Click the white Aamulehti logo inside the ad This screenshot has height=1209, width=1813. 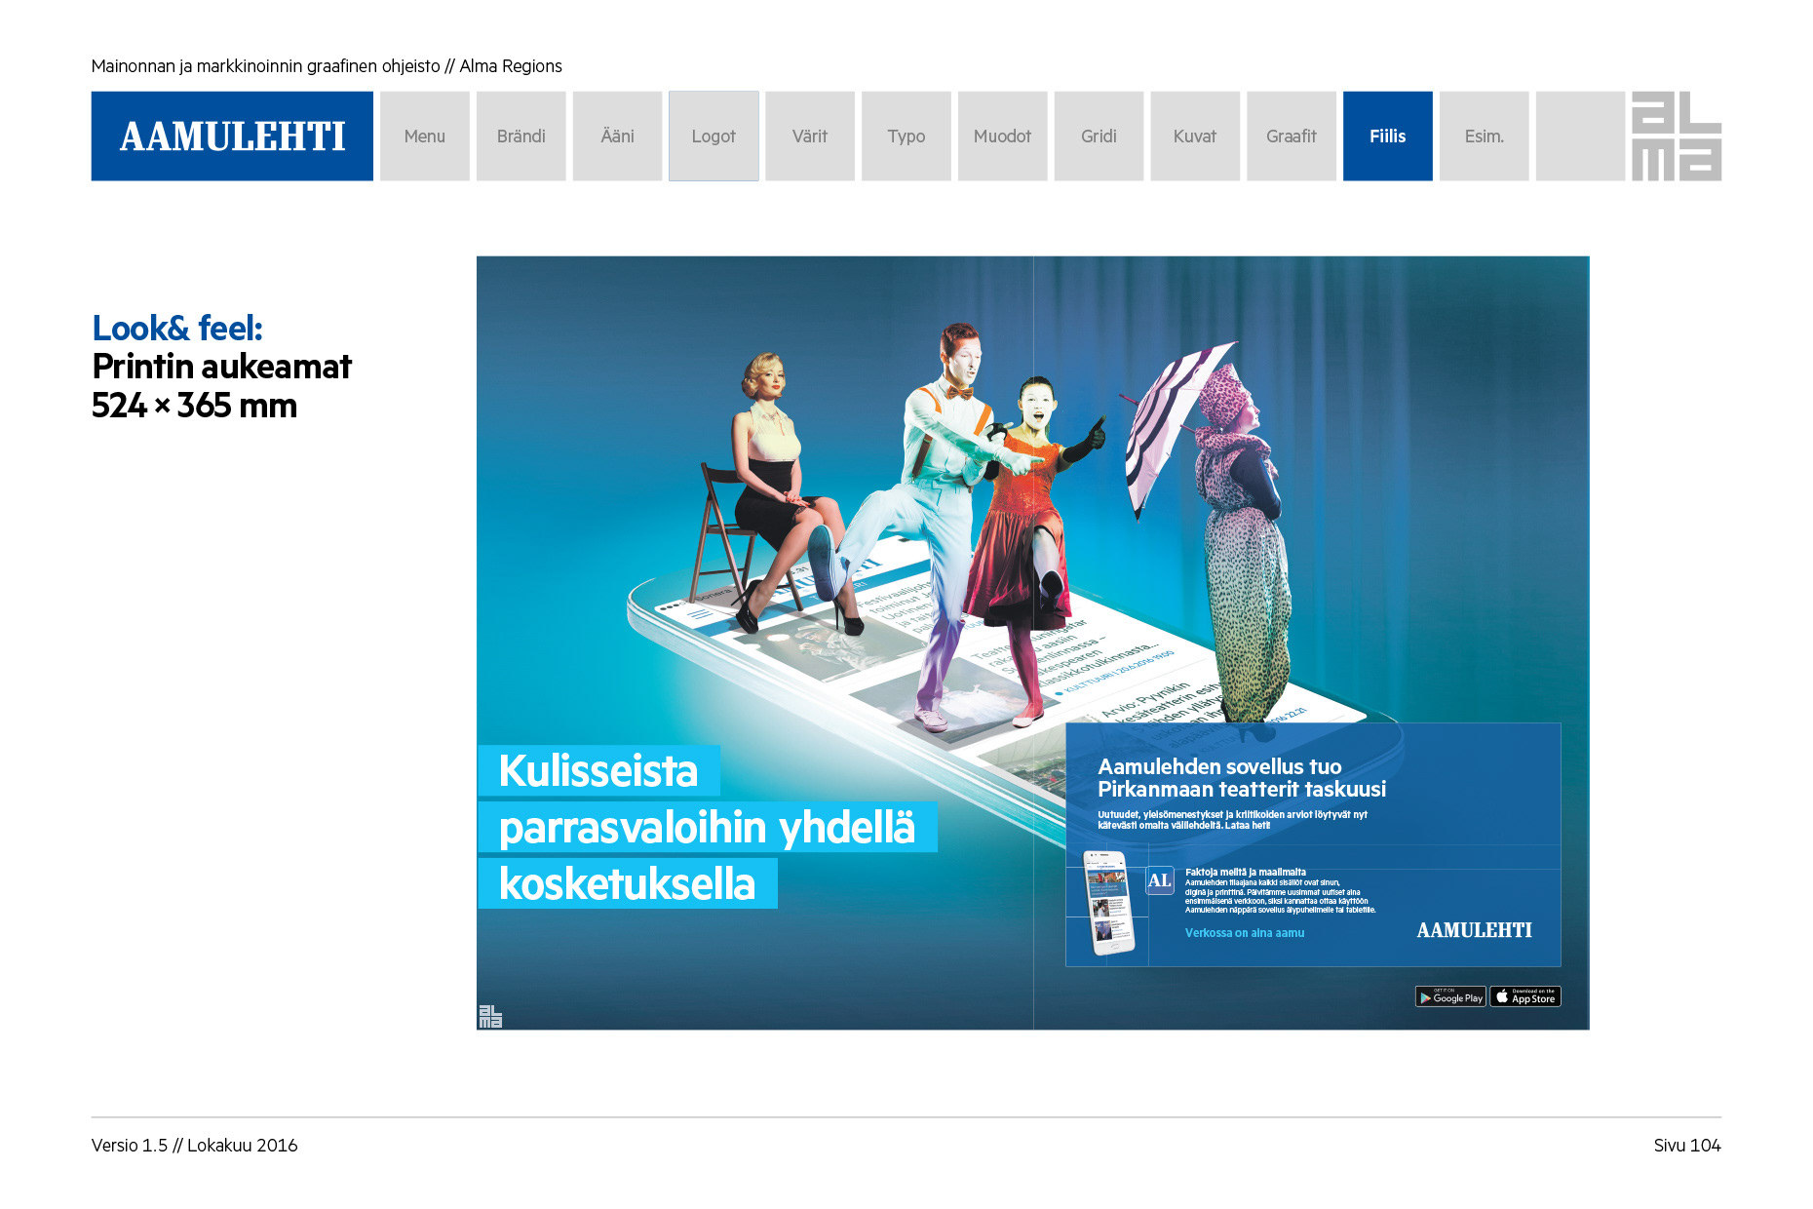(1474, 931)
